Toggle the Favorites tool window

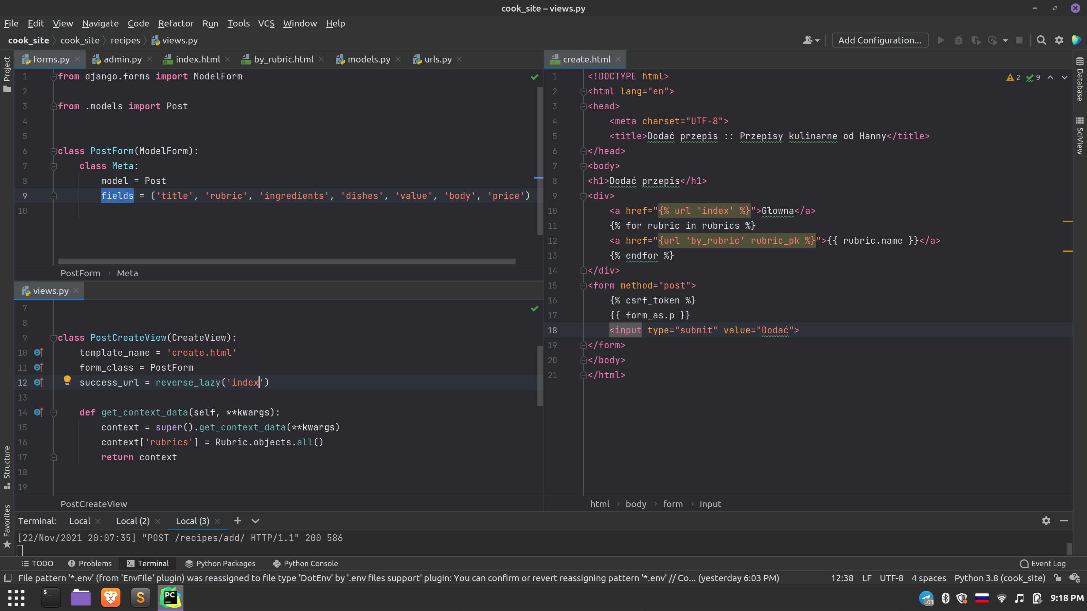pyautogui.click(x=7, y=526)
